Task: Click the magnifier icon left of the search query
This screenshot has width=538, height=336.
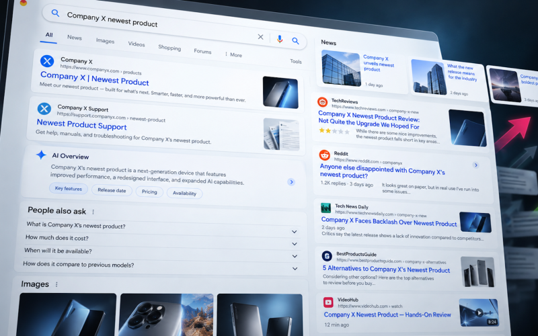Action: 55,13
